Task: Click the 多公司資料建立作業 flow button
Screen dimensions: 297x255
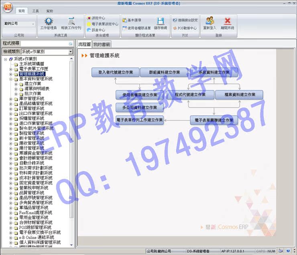Action: (140, 107)
